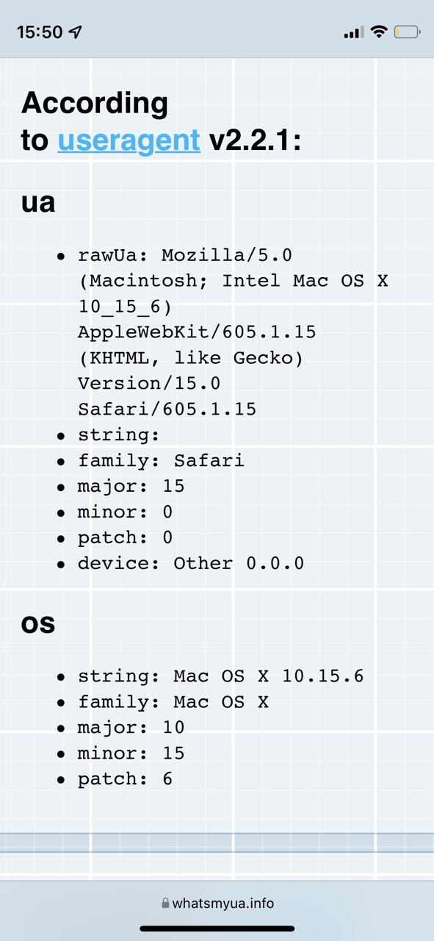434x941 pixels.
Task: Tap the location arrow icon near clock
Action: pos(76,32)
